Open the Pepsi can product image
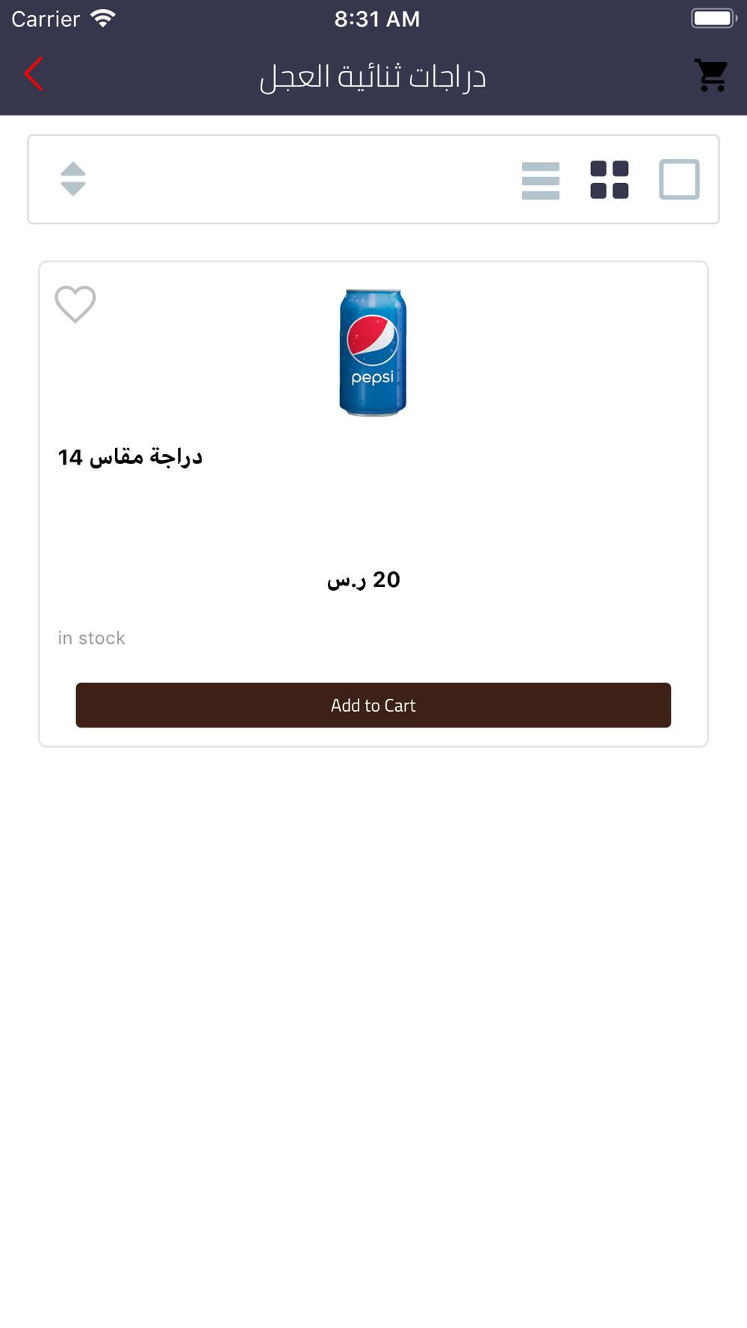The width and height of the screenshot is (747, 1328). 373,352
